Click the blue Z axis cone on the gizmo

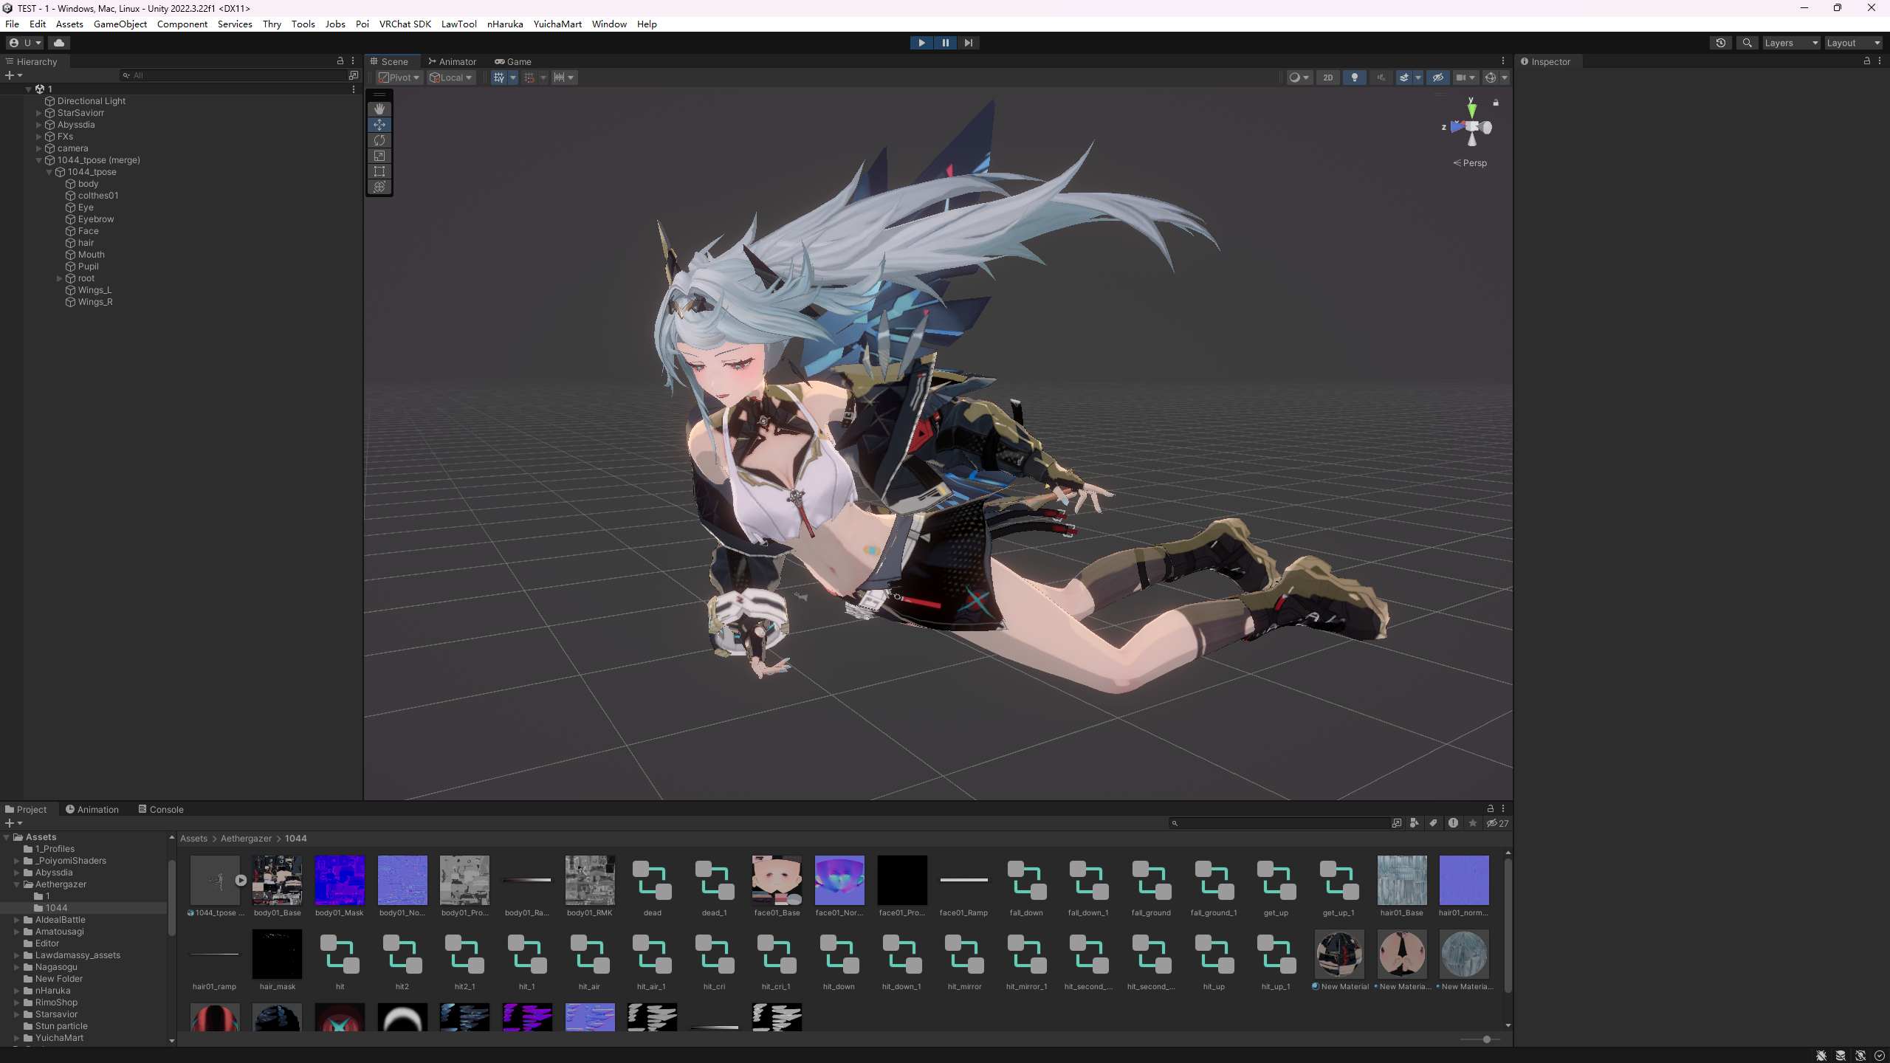click(1457, 127)
